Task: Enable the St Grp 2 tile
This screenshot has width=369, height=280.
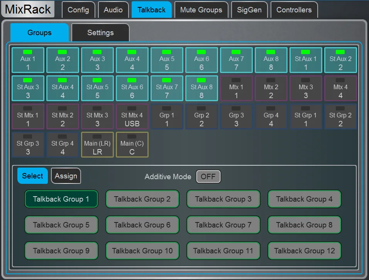Action: pyautogui.click(x=340, y=117)
